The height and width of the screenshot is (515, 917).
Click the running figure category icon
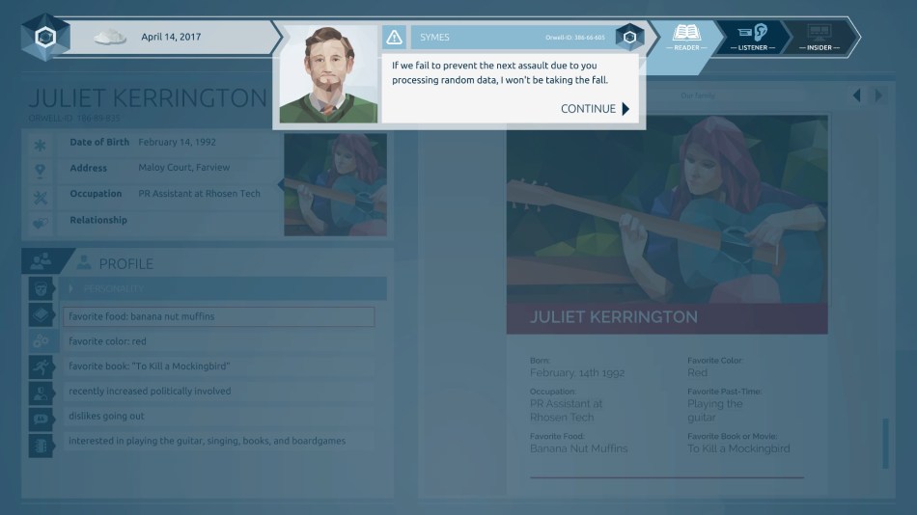pos(41,366)
